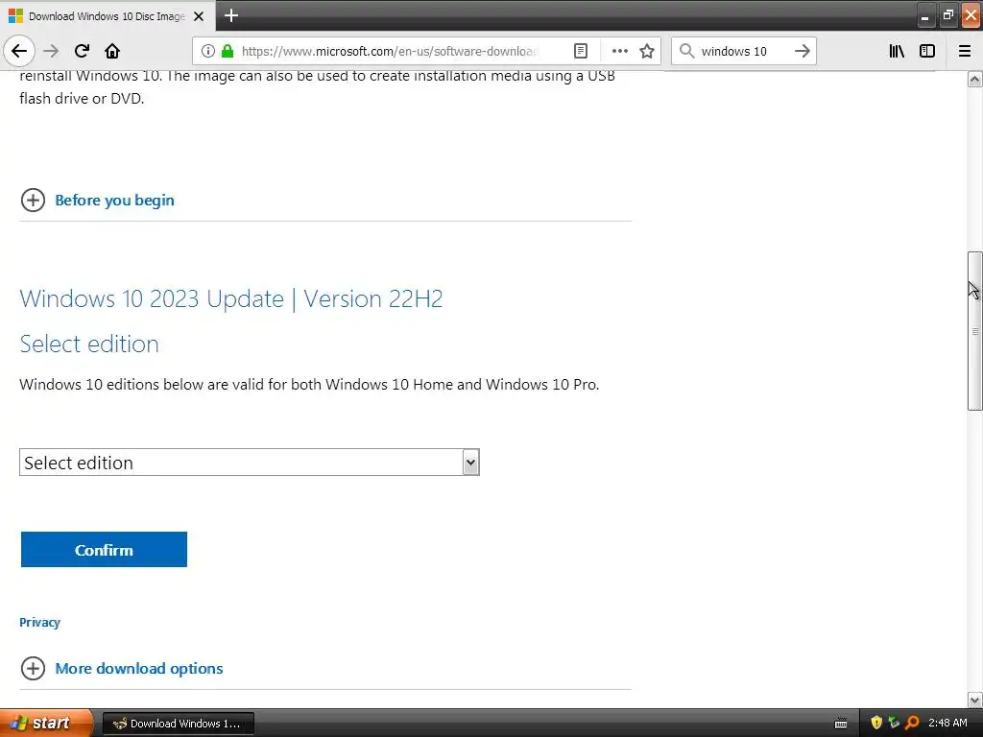Open the Library bookshelf icon
983x737 pixels.
point(897,51)
